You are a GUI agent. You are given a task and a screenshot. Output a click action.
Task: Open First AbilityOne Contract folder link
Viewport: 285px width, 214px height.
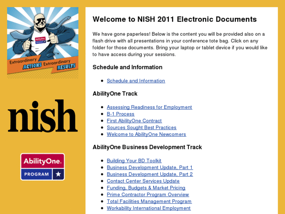pyautogui.click(x=134, y=121)
